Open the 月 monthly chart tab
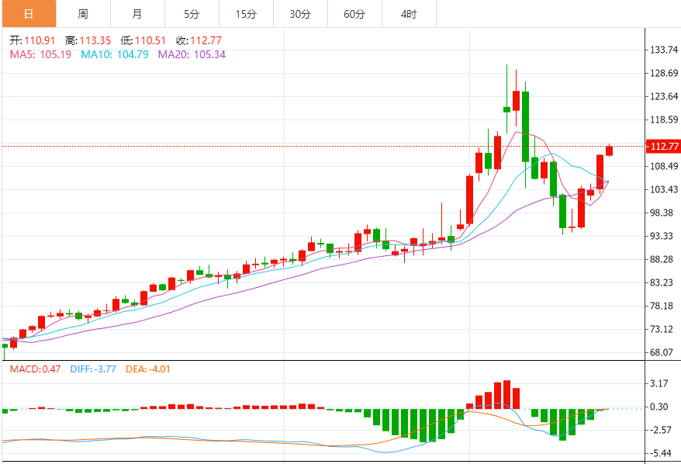Image resolution: width=681 pixels, height=464 pixels. pos(137,14)
